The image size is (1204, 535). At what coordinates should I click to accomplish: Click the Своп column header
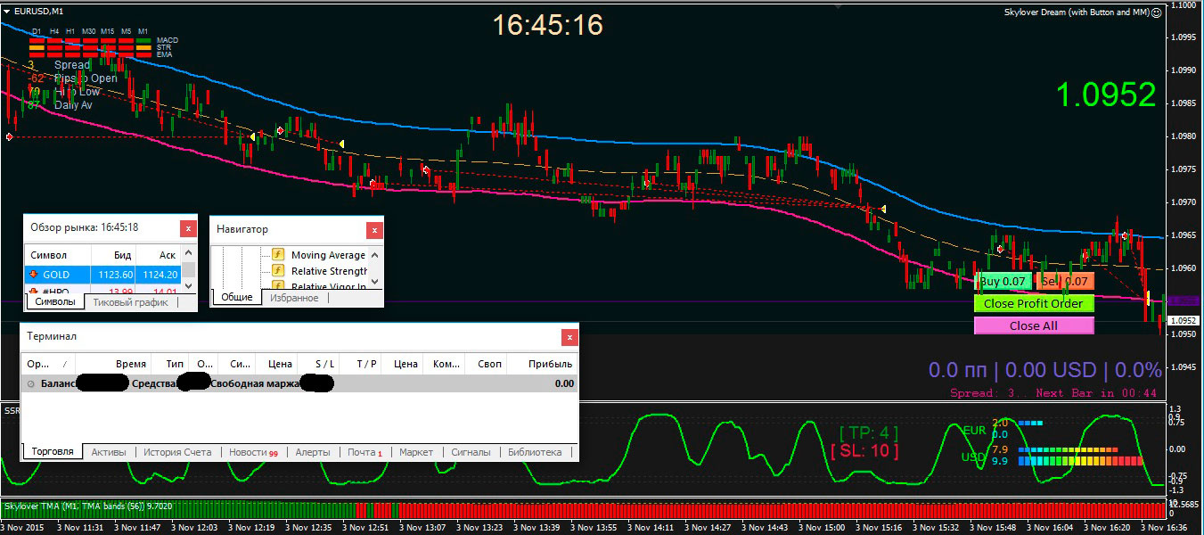pyautogui.click(x=487, y=364)
